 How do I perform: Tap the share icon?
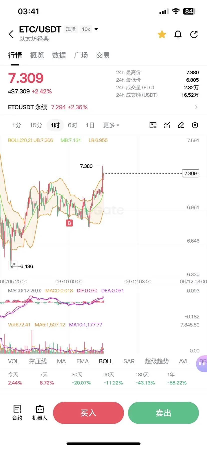point(194,34)
